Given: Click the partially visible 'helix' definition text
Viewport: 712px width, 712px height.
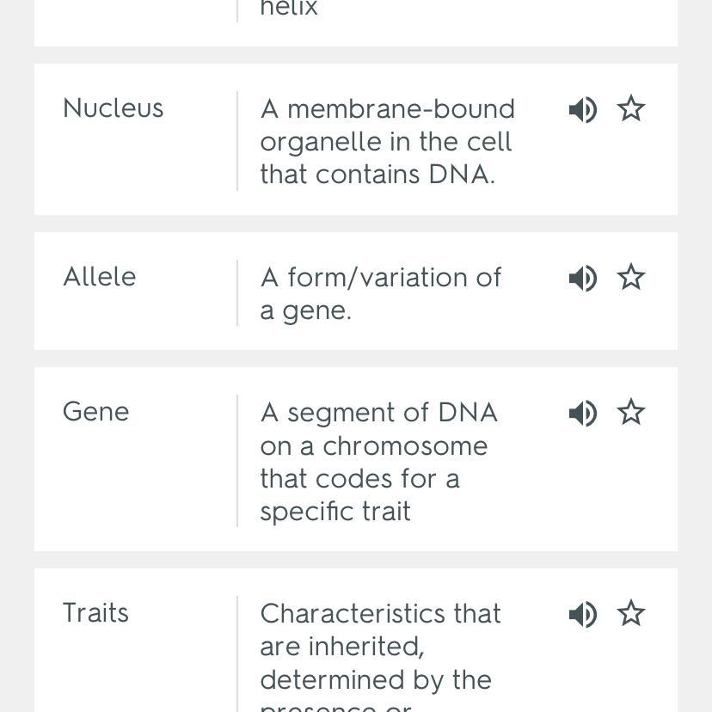Looking at the screenshot, I should (289, 9).
